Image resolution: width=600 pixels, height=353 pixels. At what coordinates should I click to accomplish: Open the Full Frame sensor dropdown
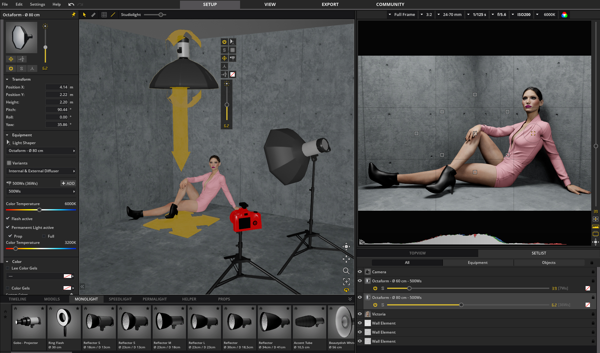tap(402, 15)
